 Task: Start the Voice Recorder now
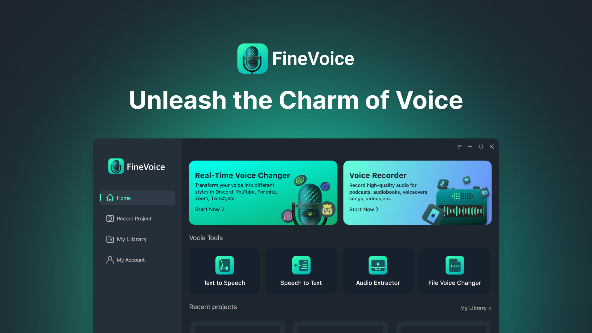(x=363, y=209)
